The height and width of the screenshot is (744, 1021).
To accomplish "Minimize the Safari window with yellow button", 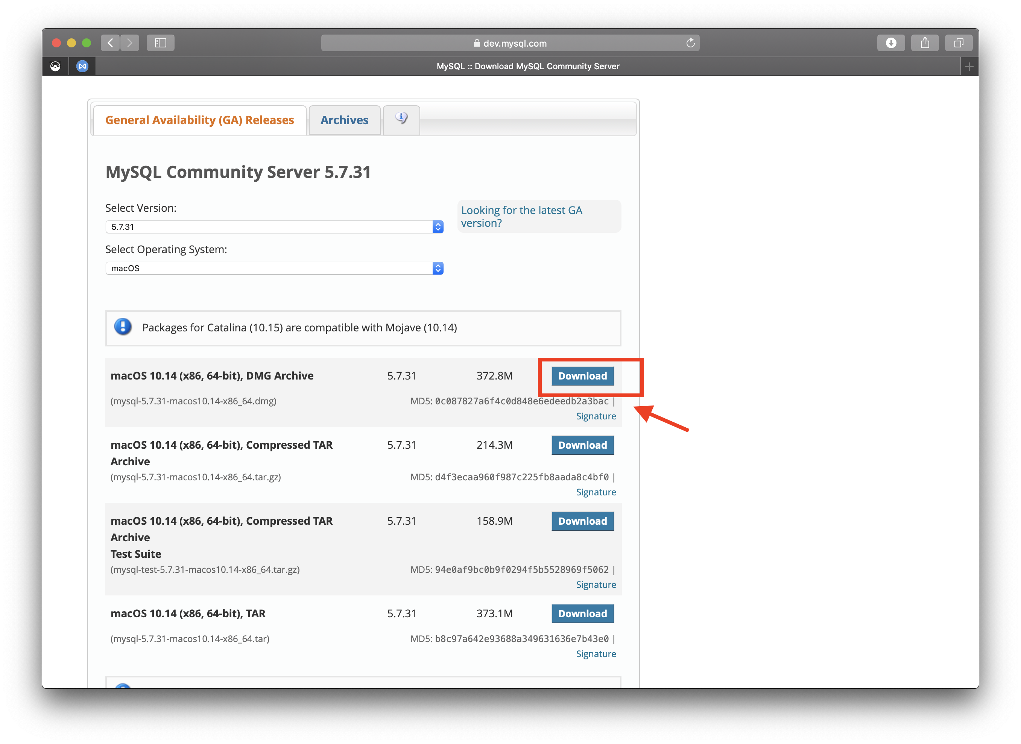I will coord(71,43).
